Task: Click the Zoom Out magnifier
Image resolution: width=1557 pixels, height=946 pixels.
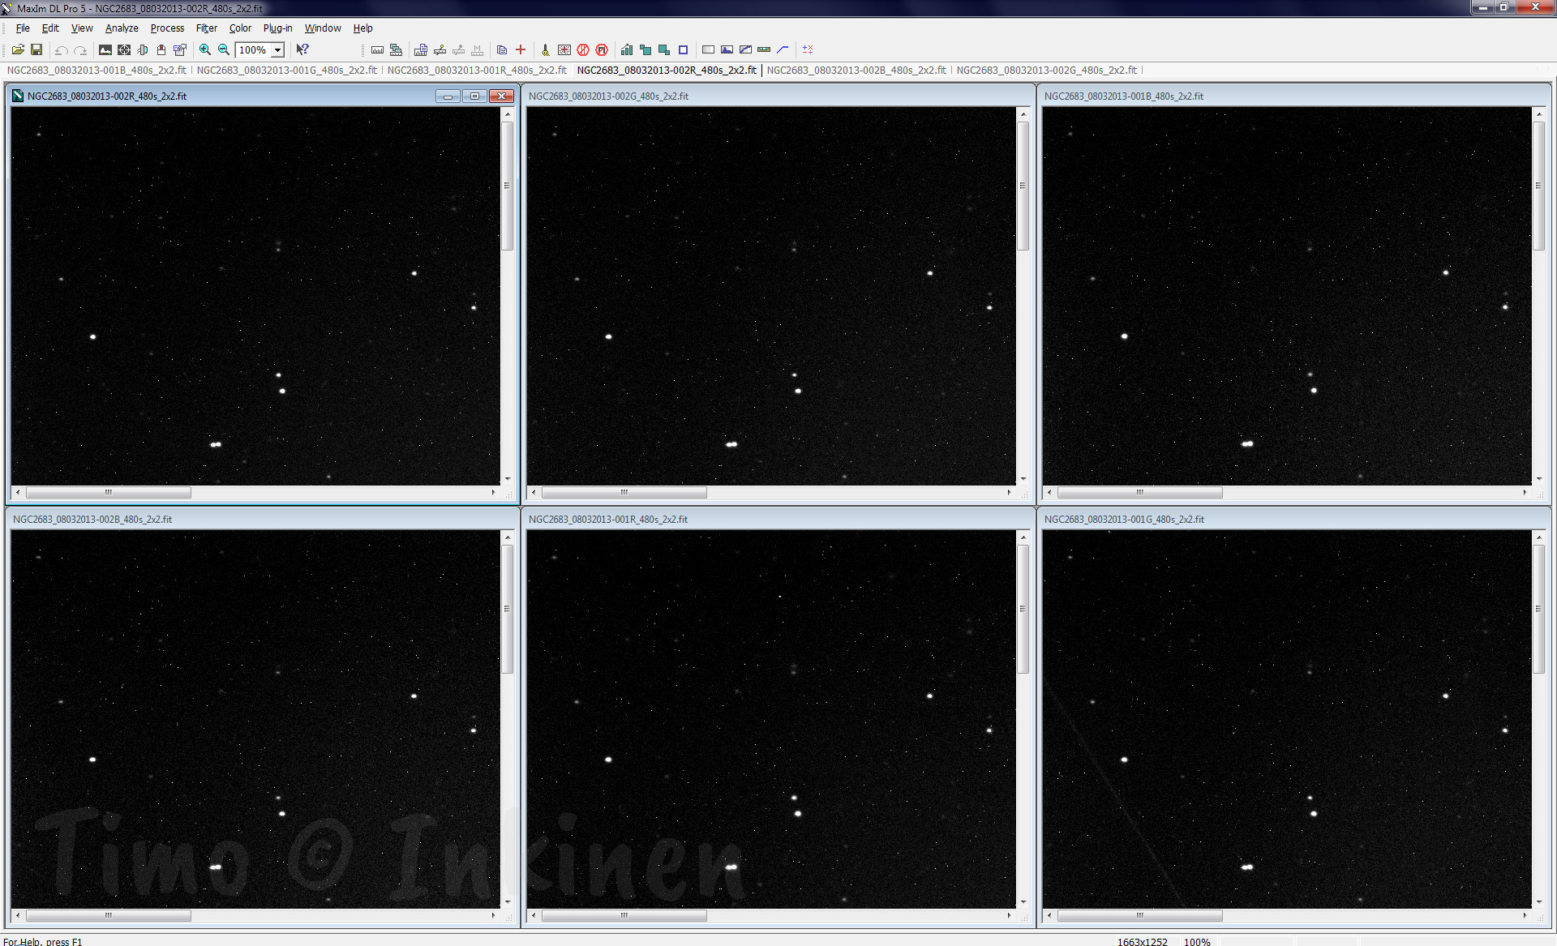Action: pos(224,49)
